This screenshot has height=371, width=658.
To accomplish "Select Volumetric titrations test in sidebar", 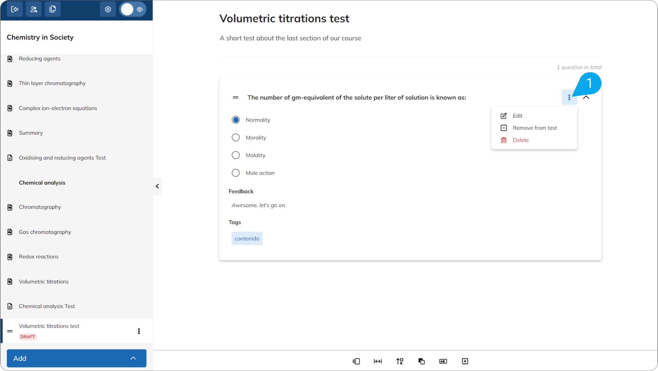I will coord(49,326).
